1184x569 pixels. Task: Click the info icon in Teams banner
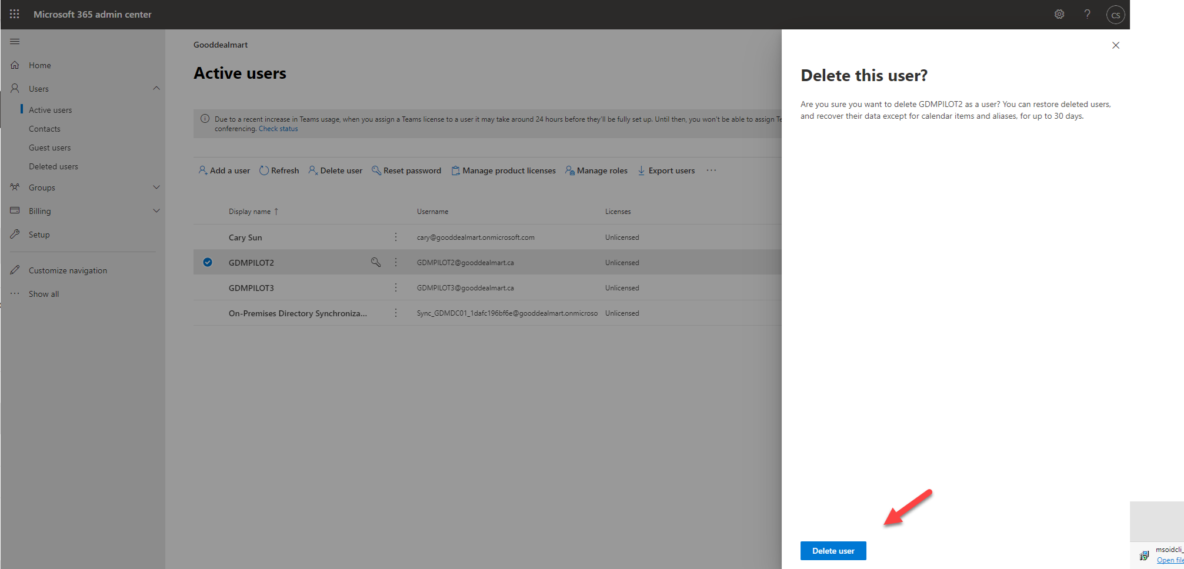click(205, 119)
